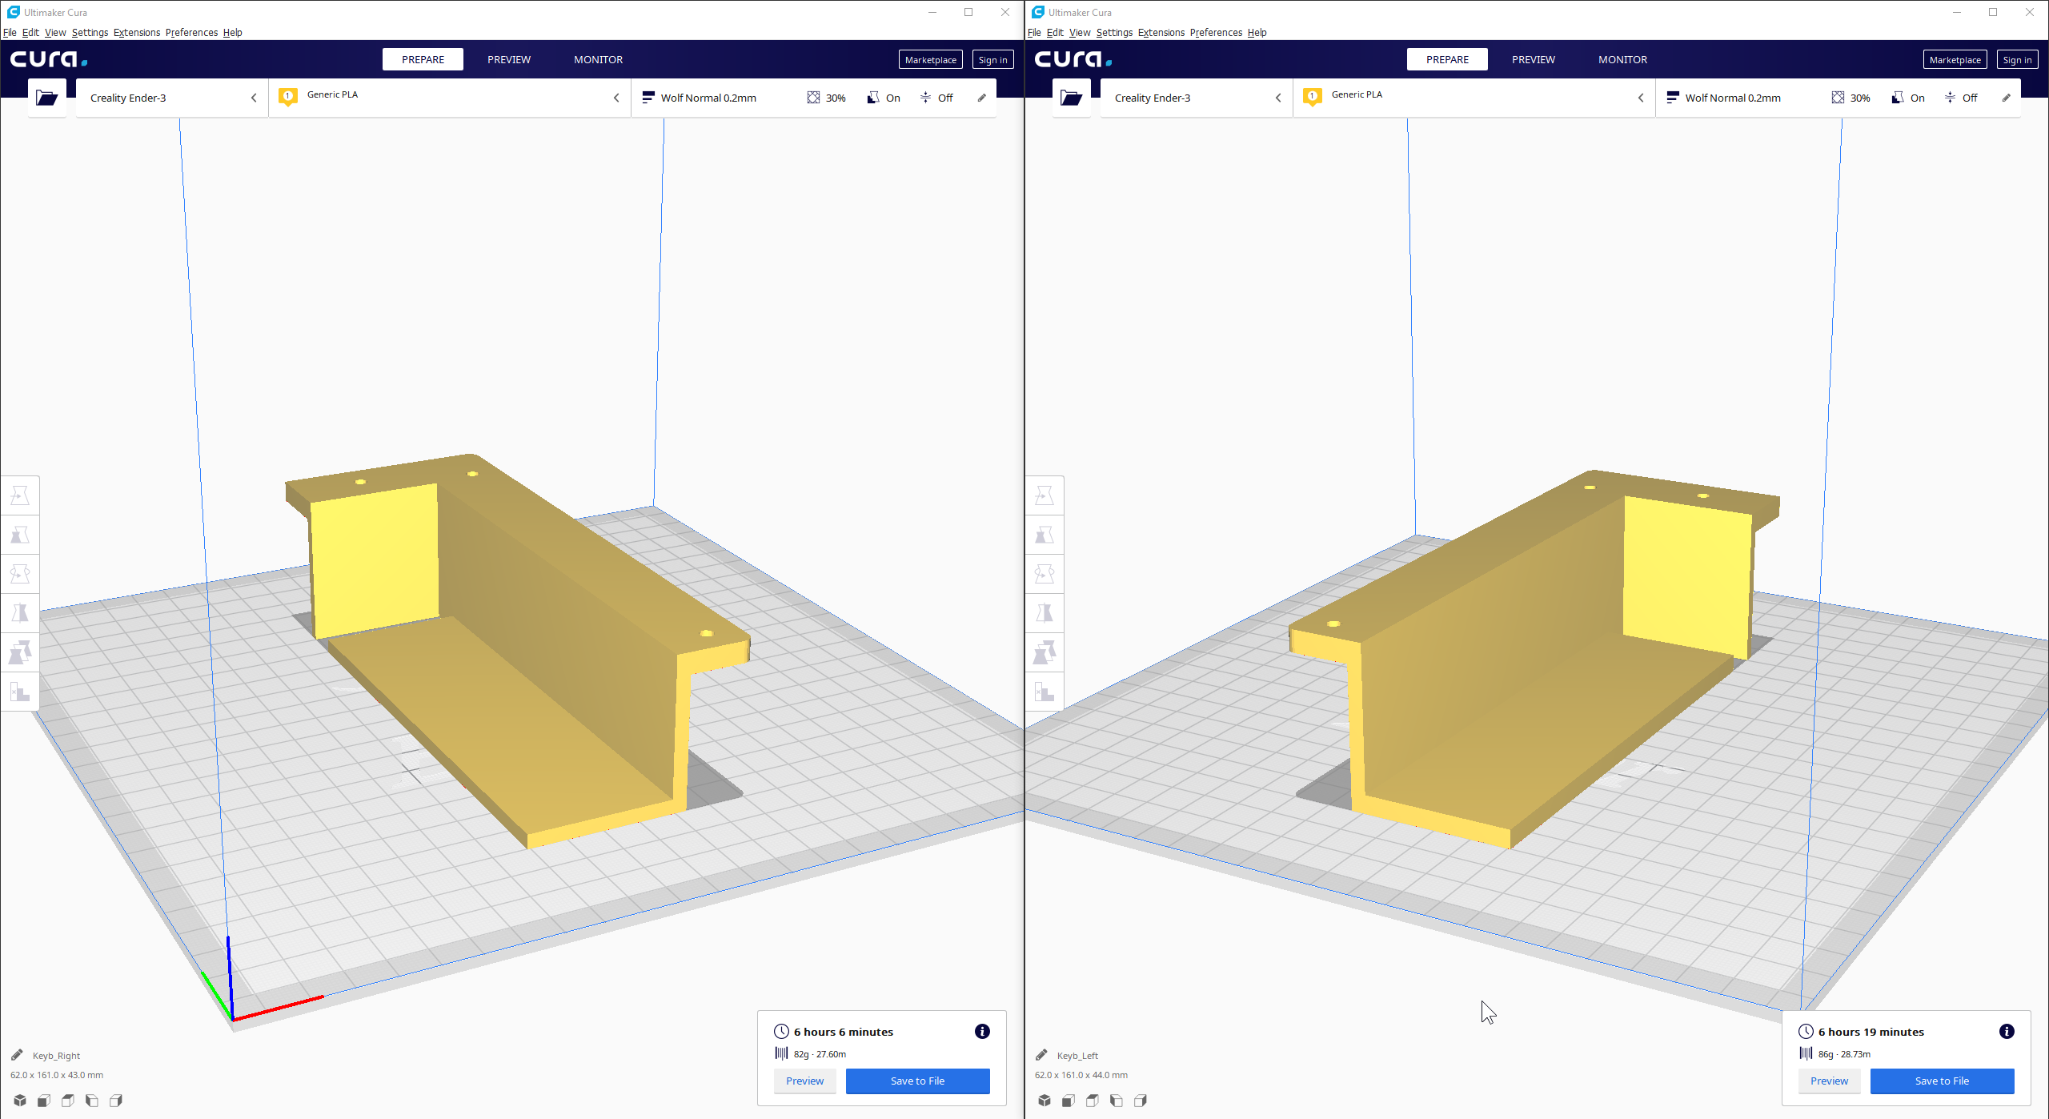Switch to PREVIEW stage in right window
The image size is (2049, 1119).
click(1534, 59)
